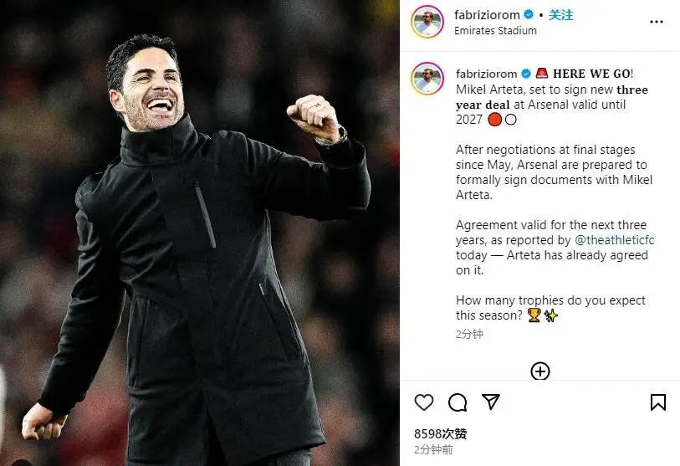
Task: View the likes list at 8598次赞
Action: [440, 434]
